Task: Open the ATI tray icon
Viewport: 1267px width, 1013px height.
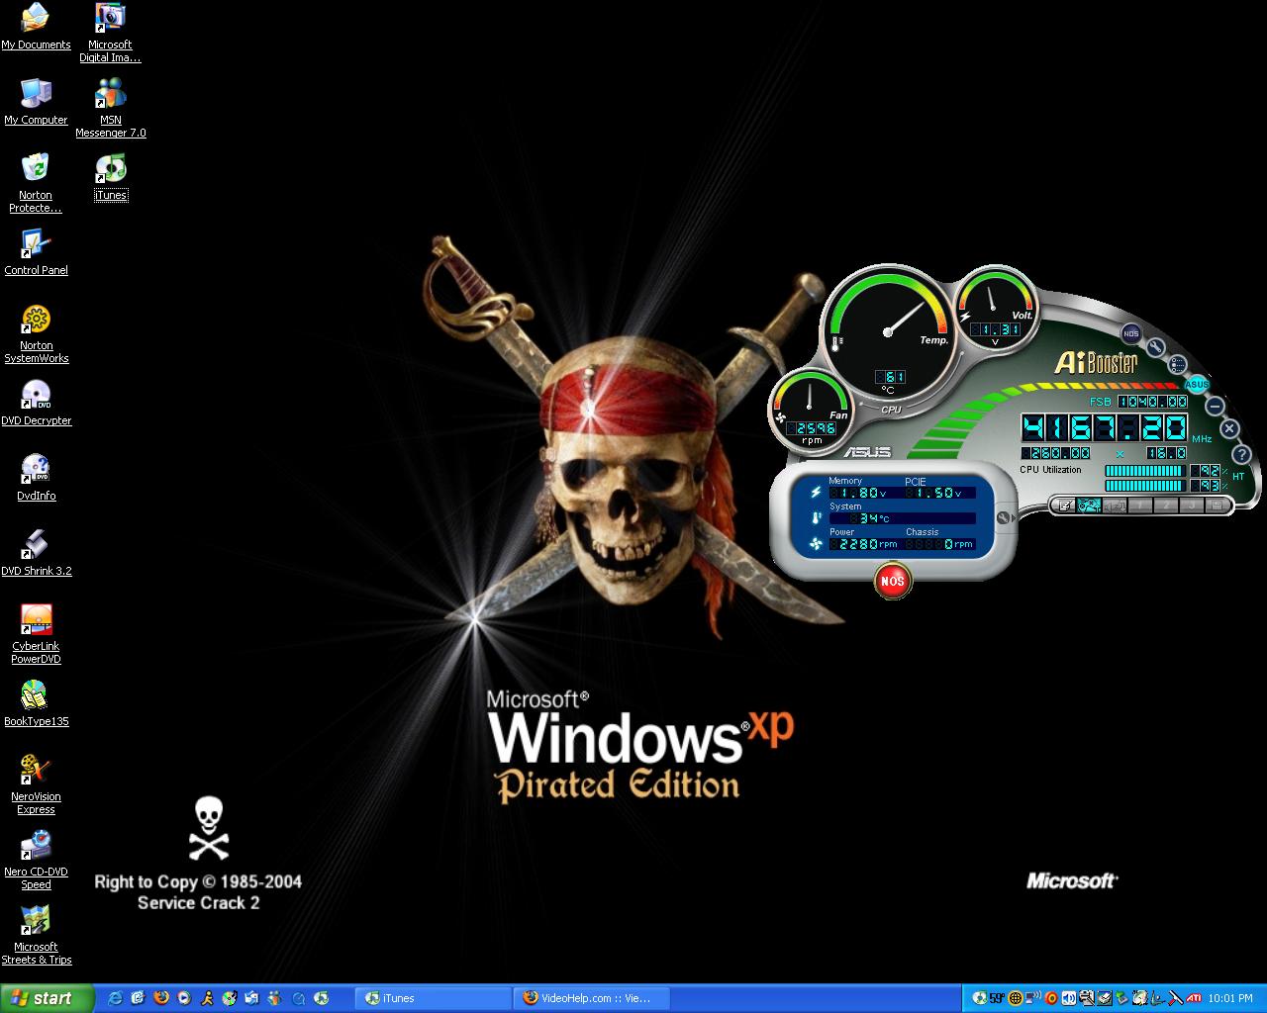Action: (x=1194, y=998)
